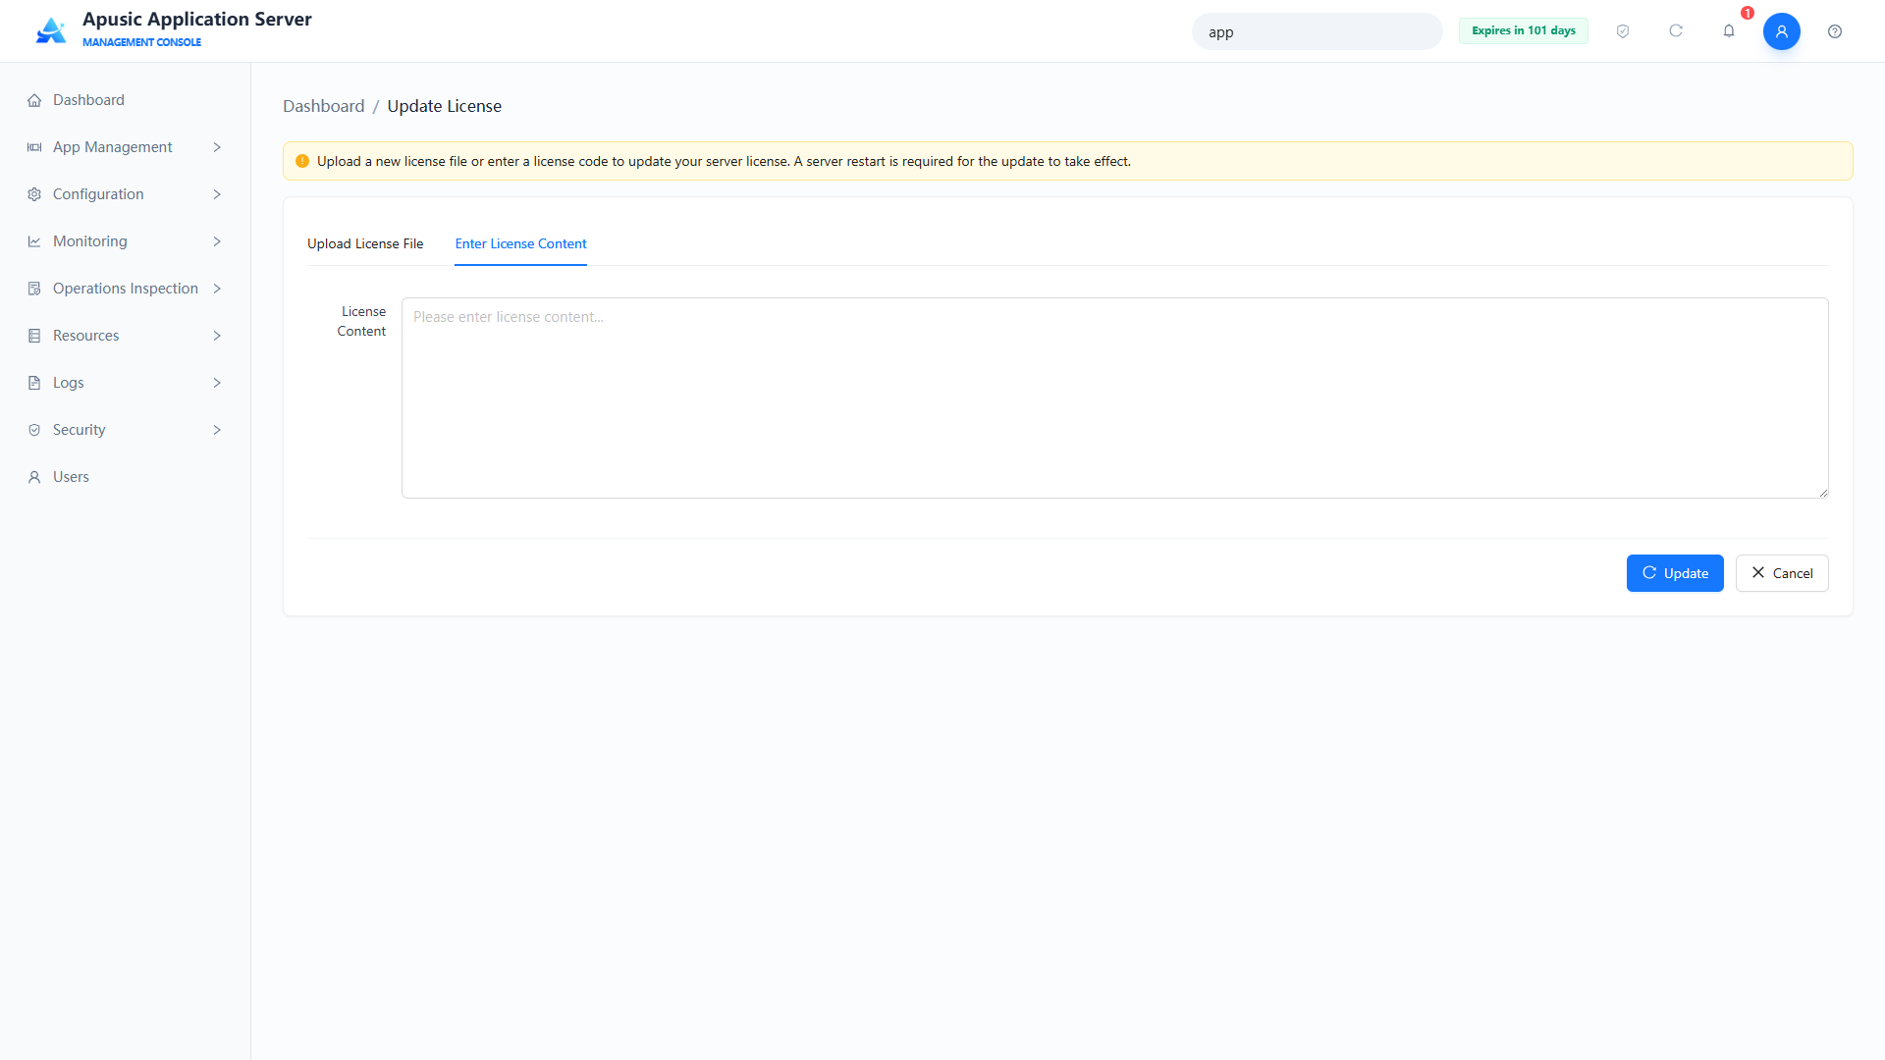Click the Configuration gear icon
The image size is (1885, 1060).
(x=34, y=194)
